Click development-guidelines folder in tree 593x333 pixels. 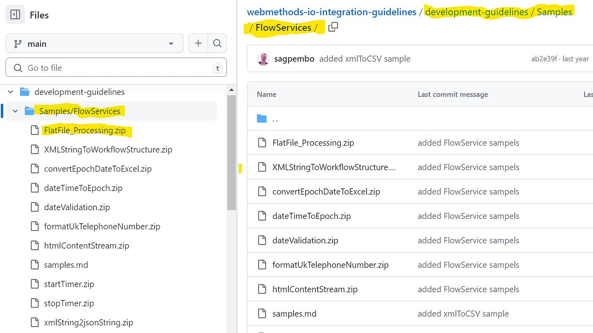click(79, 92)
